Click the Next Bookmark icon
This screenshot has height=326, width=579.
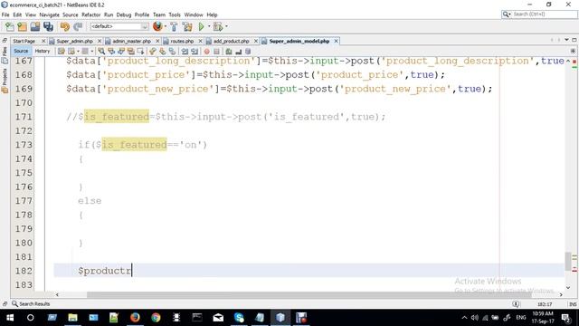163,52
